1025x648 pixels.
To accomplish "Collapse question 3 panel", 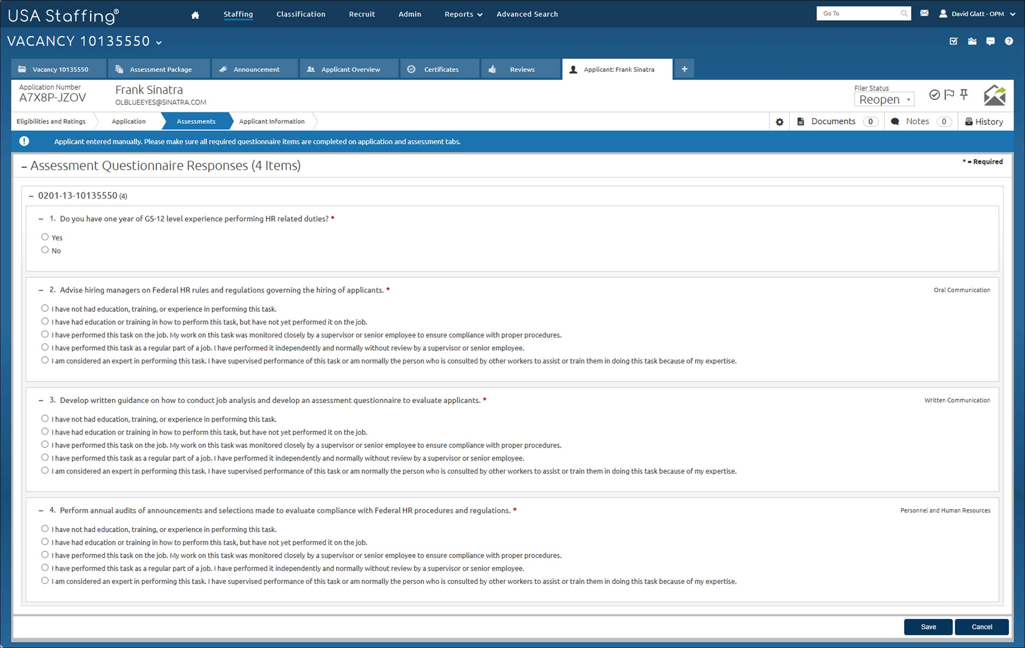I will 41,400.
